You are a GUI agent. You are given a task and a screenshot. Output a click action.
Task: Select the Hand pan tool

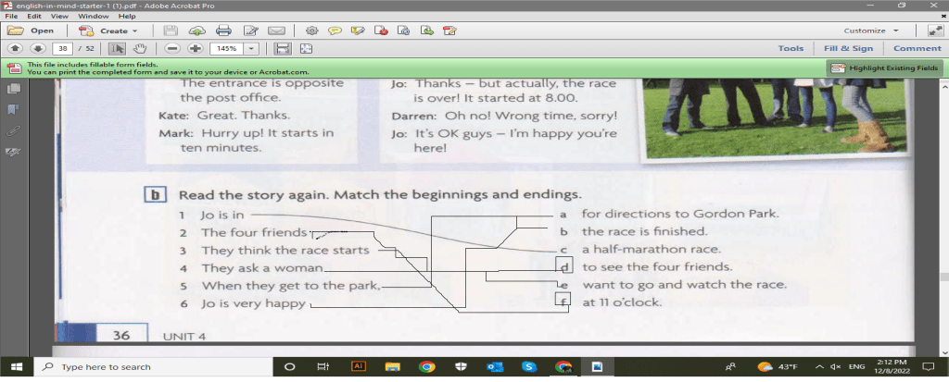tap(140, 48)
